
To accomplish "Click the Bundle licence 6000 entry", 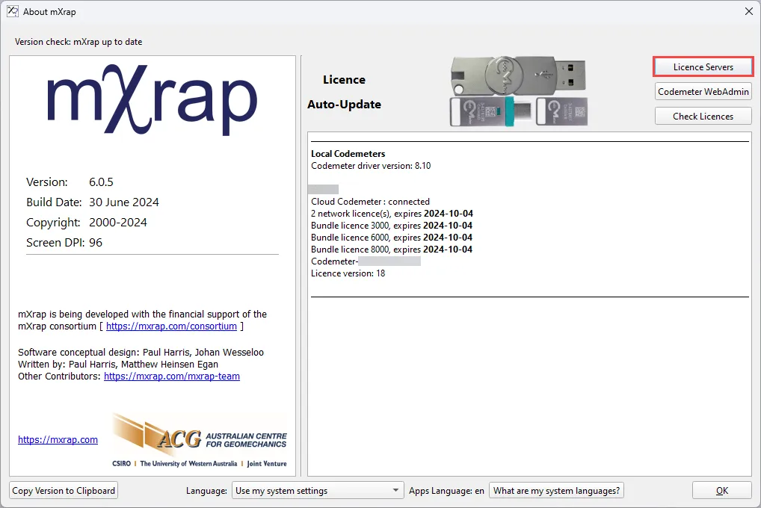I will (391, 238).
